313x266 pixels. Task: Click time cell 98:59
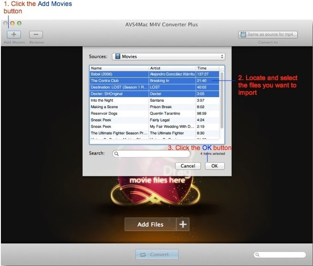pos(202,113)
